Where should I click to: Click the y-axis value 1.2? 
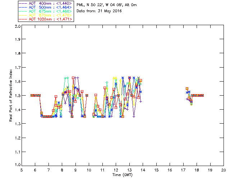point(18,138)
